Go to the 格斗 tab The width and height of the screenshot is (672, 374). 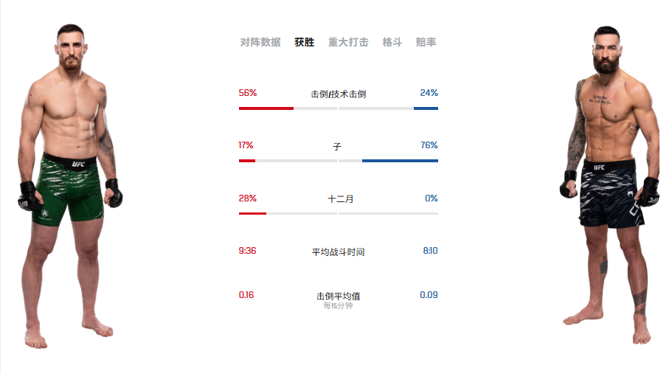click(392, 43)
